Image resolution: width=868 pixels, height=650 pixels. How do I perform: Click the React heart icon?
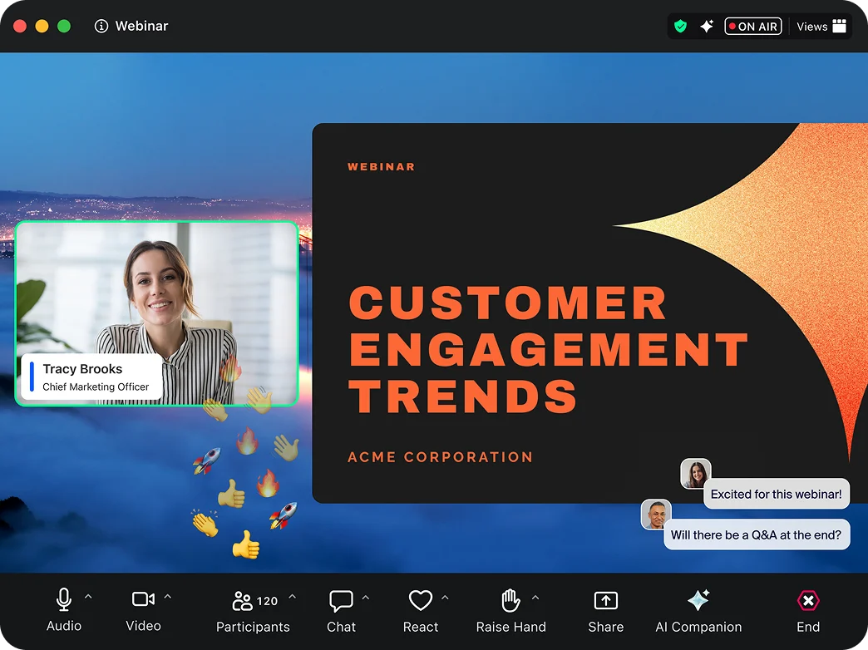tap(421, 599)
